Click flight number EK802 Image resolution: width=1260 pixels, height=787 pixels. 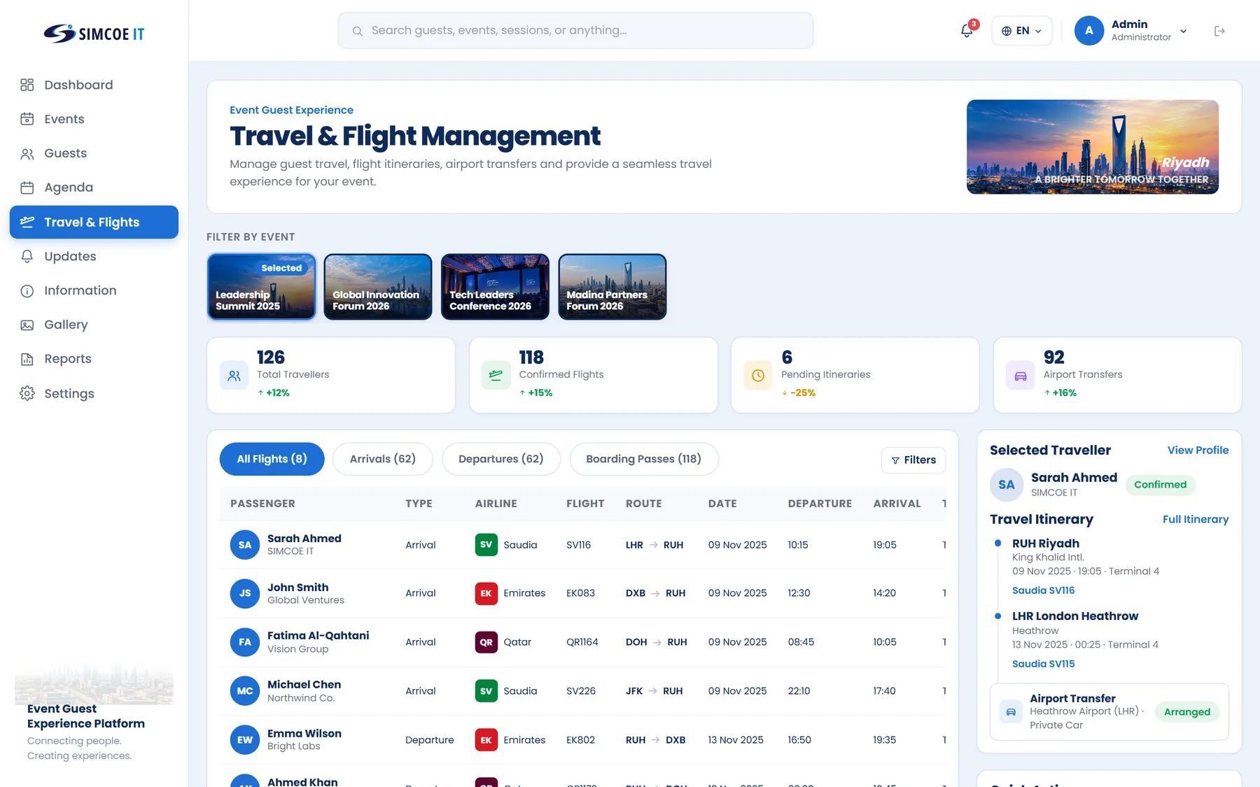click(580, 740)
